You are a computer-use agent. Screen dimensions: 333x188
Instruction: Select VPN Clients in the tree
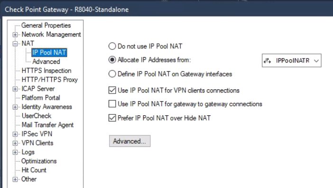point(37,143)
